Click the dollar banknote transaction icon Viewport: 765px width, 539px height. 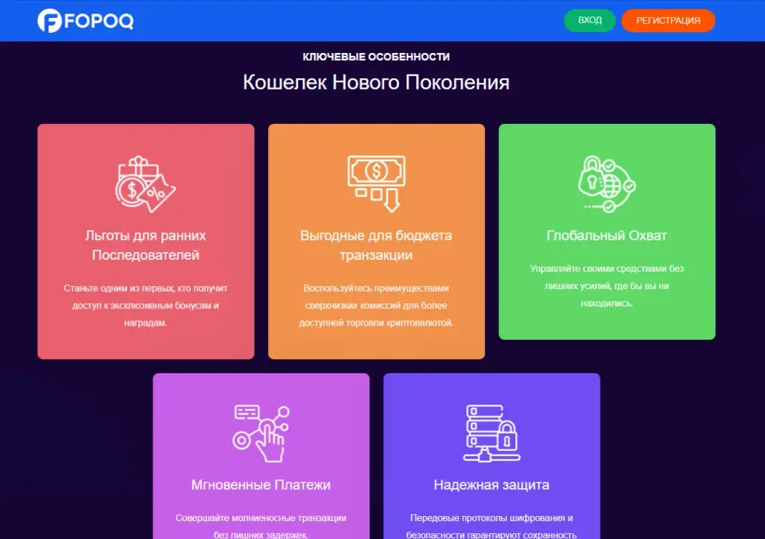[377, 184]
